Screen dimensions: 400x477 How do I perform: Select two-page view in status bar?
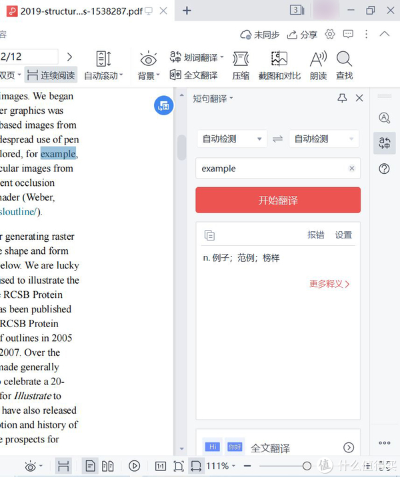click(108, 466)
